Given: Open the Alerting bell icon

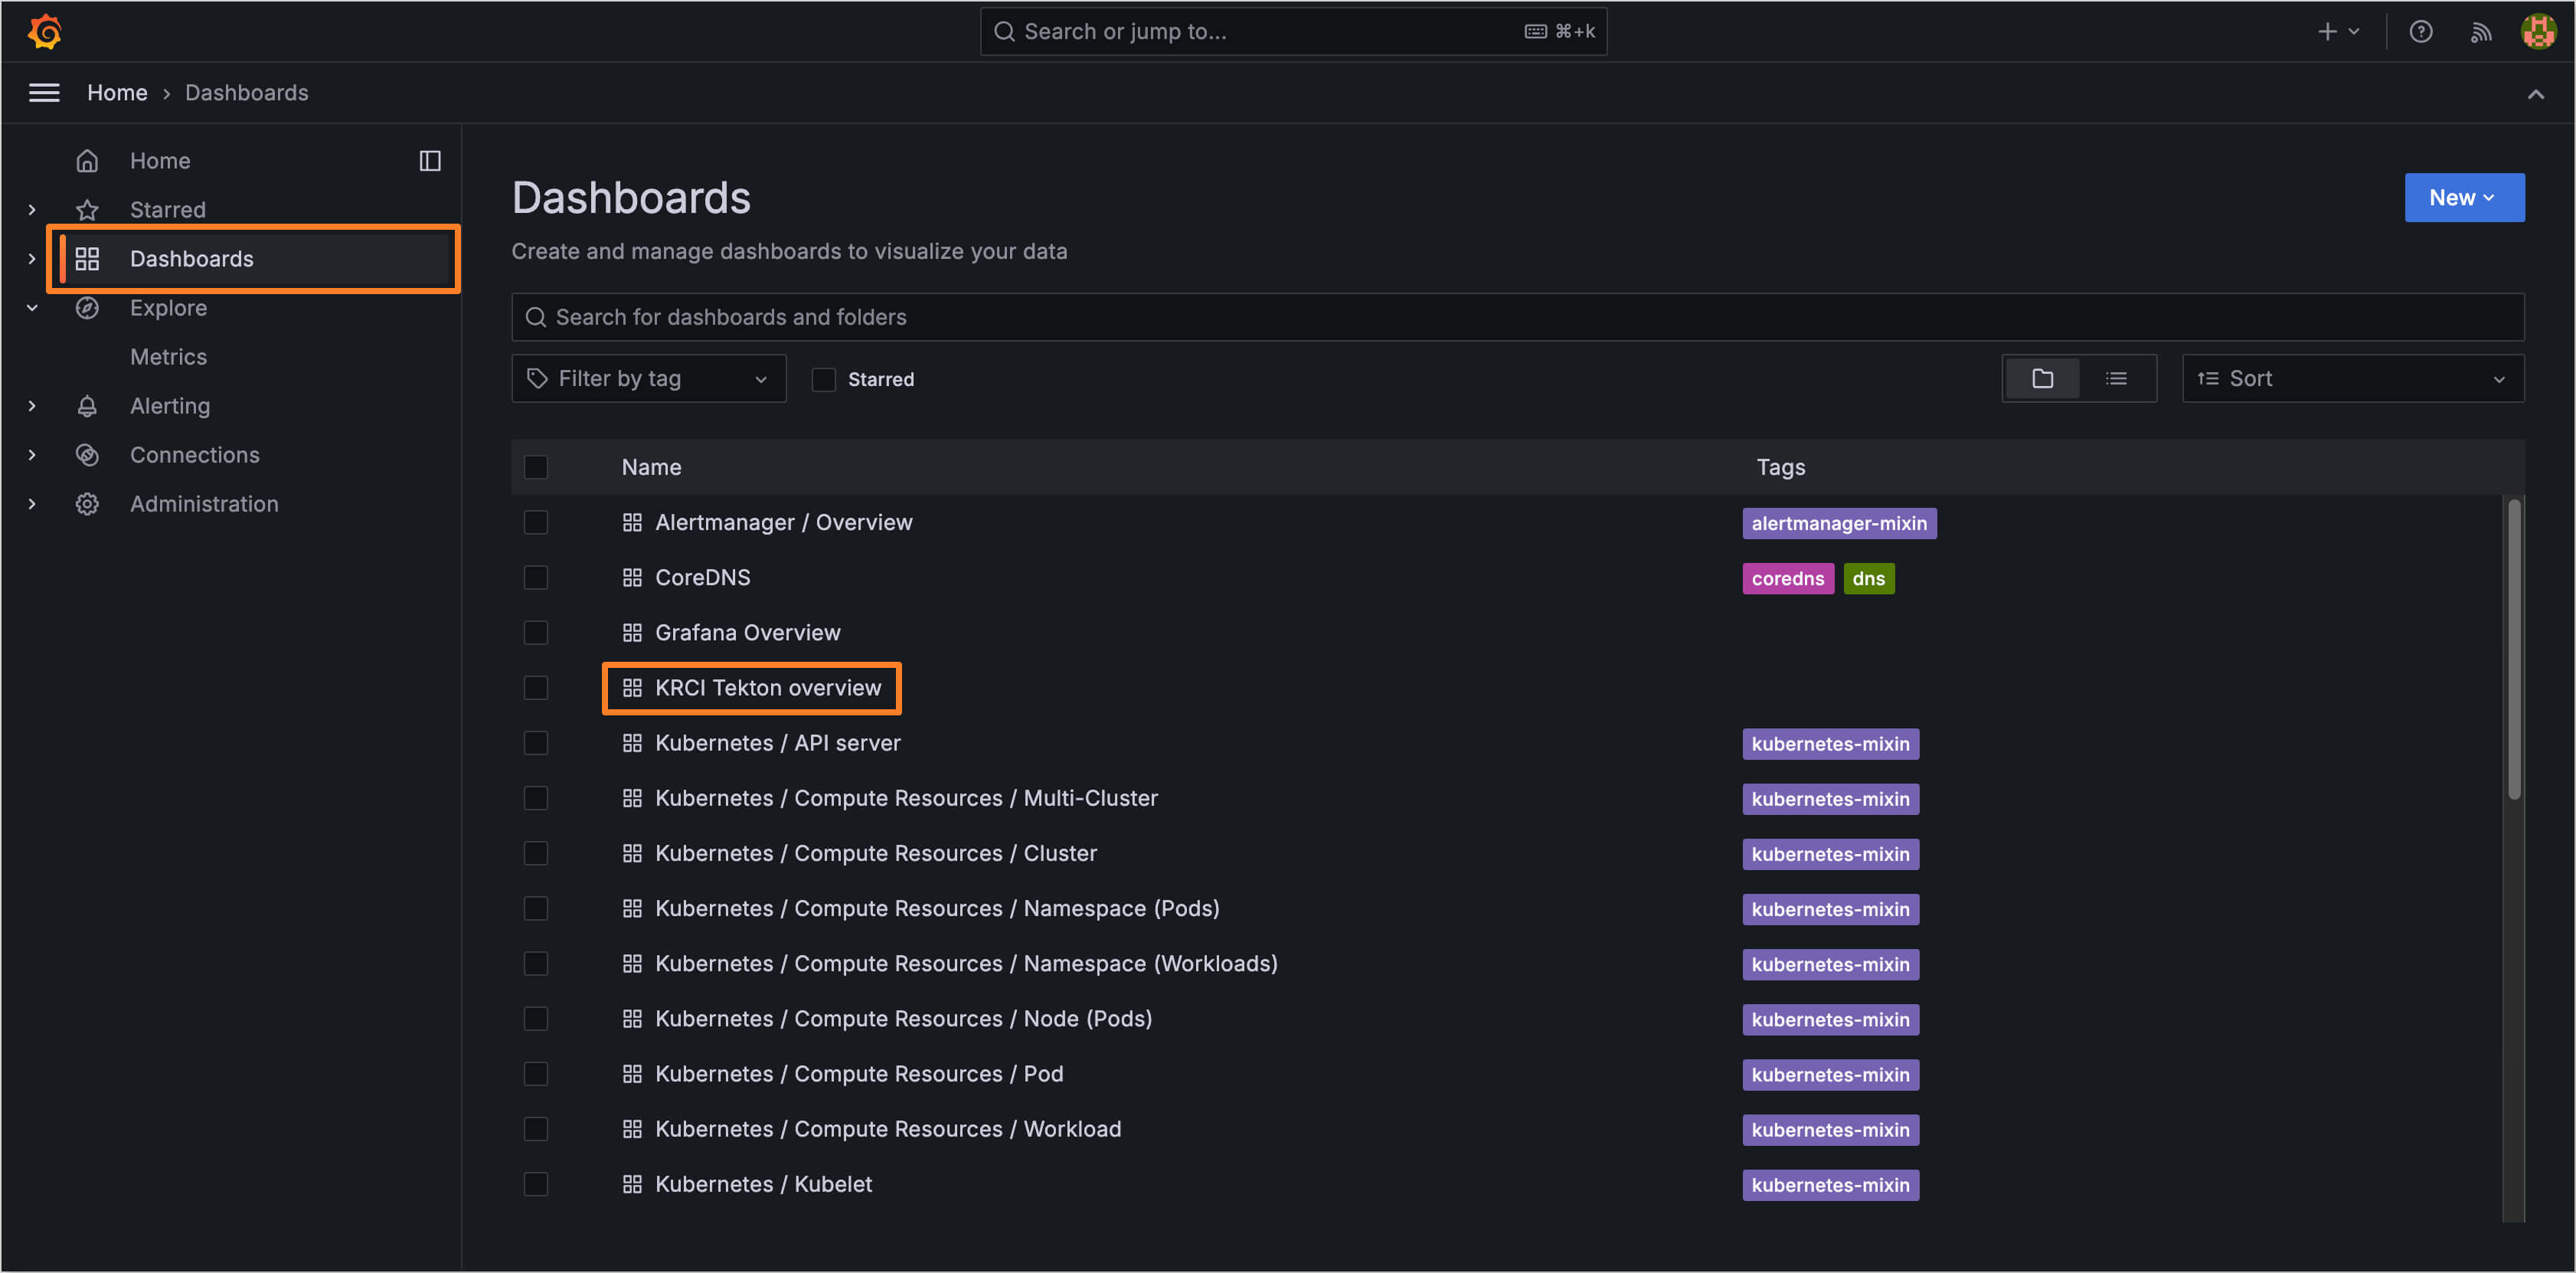Looking at the screenshot, I should point(87,405).
